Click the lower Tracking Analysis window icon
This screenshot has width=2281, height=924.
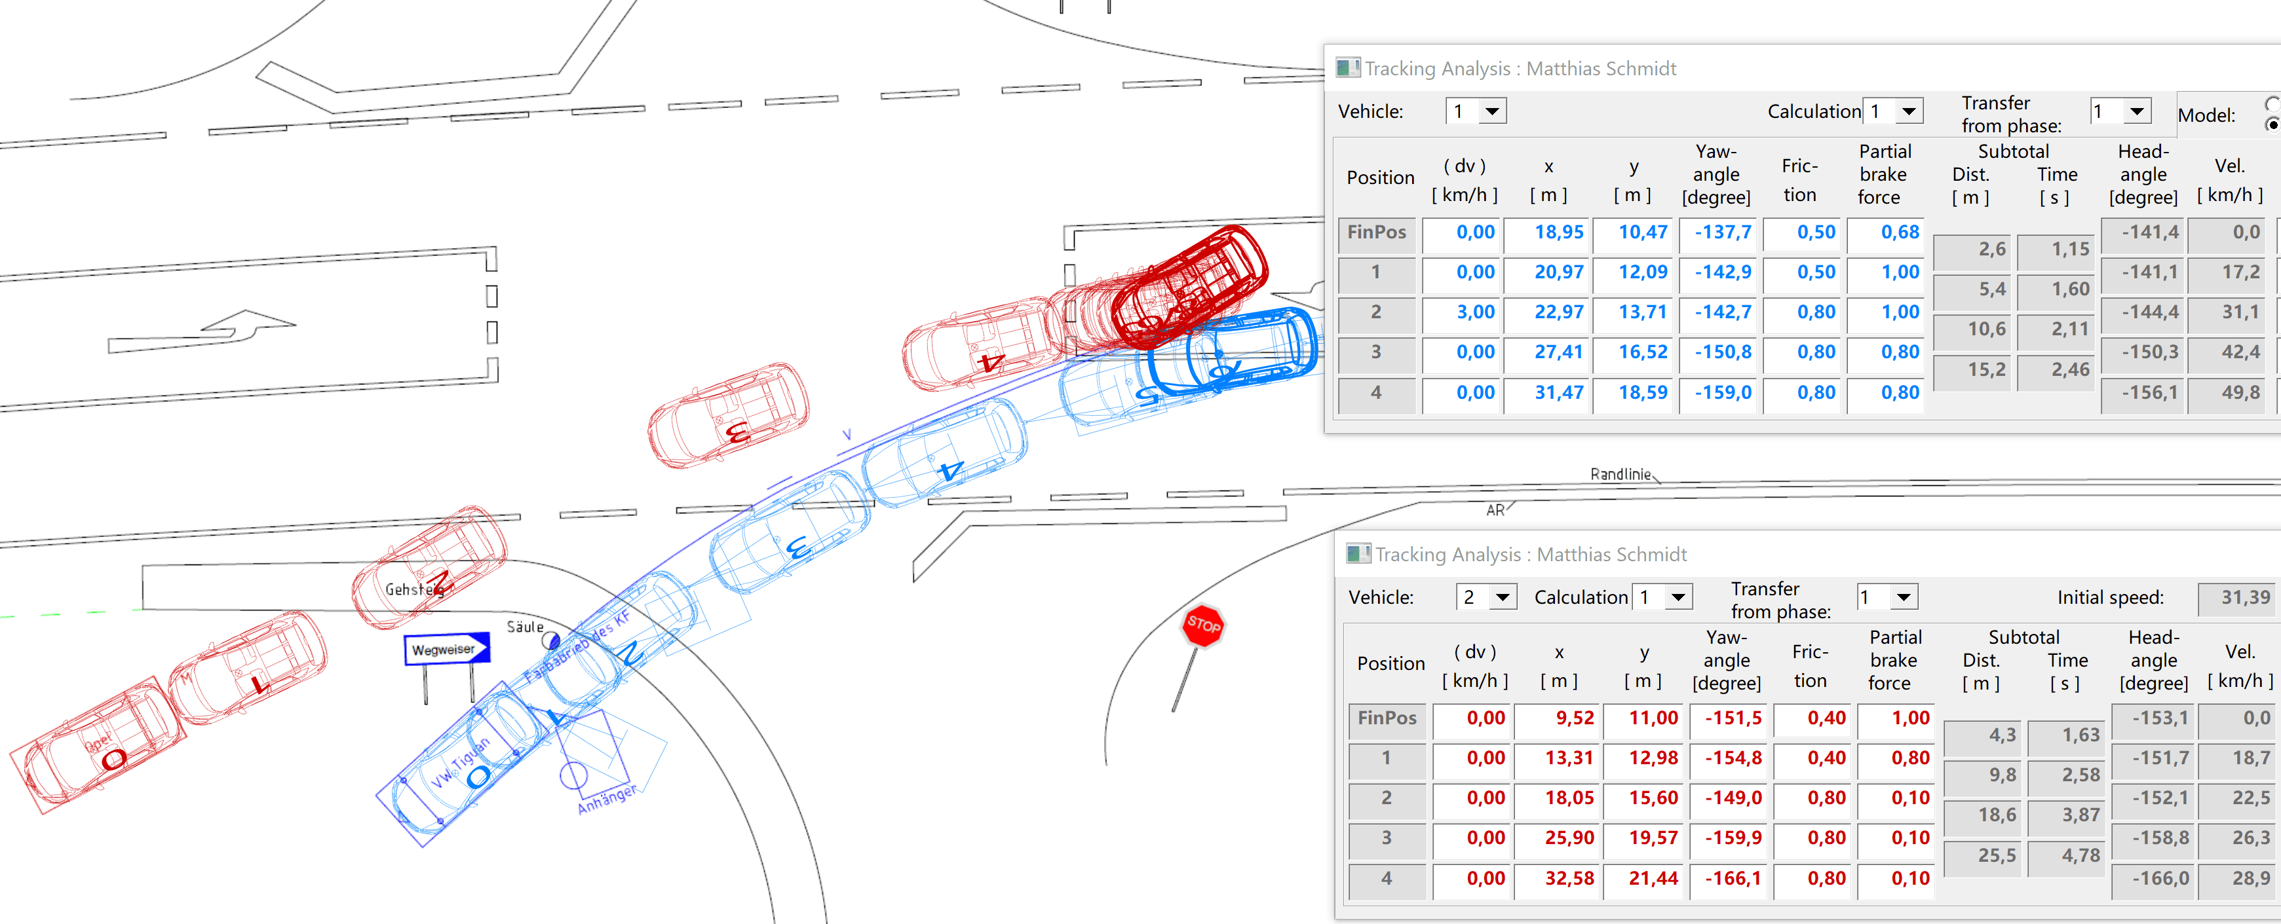[1358, 554]
